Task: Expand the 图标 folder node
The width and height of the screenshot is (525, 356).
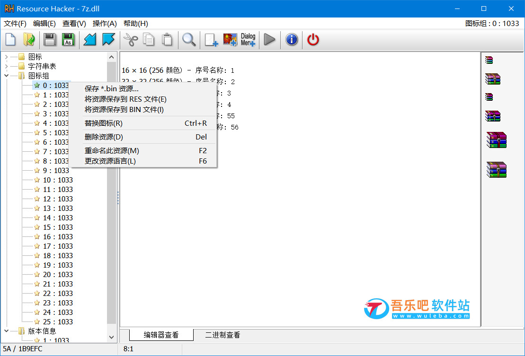Action: [6, 57]
